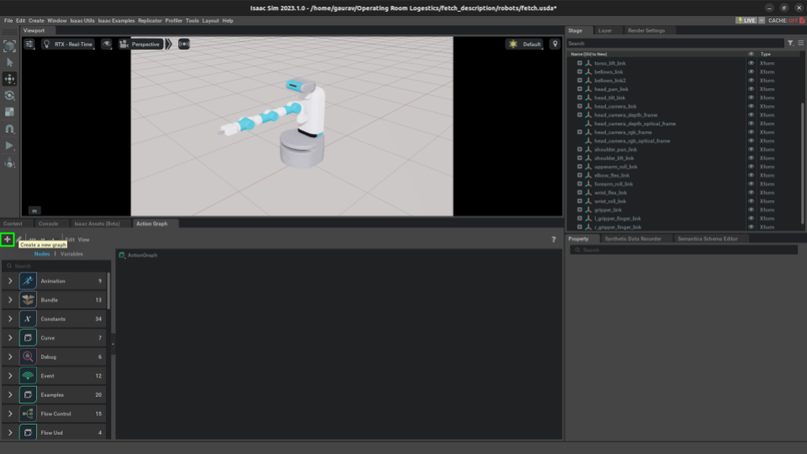The image size is (807, 454).
Task: Toggle the snap magnet tool
Action: coord(10,129)
